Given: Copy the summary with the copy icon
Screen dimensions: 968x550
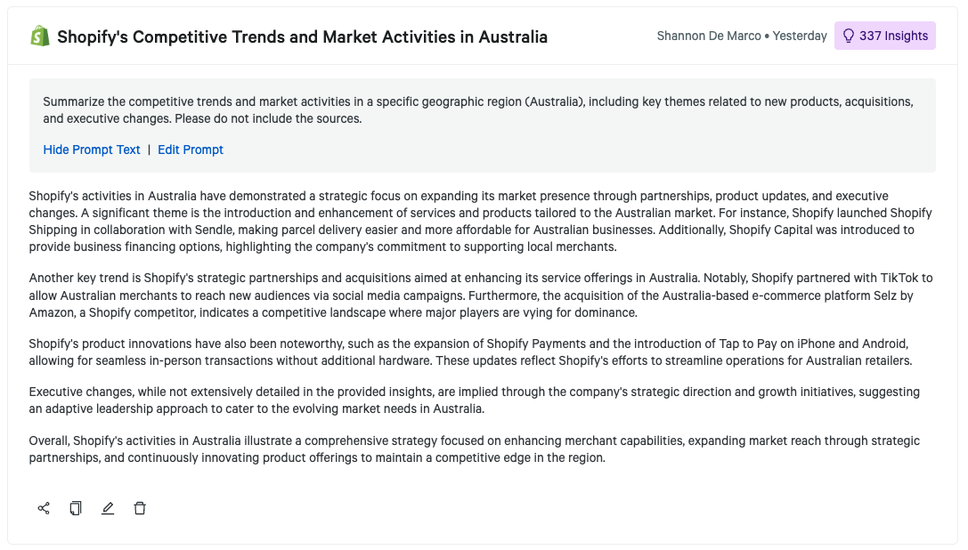Looking at the screenshot, I should [x=76, y=508].
